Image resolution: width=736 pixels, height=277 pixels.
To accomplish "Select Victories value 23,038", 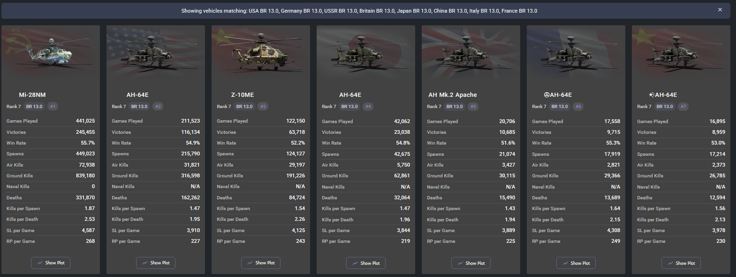I will (x=402, y=132).
